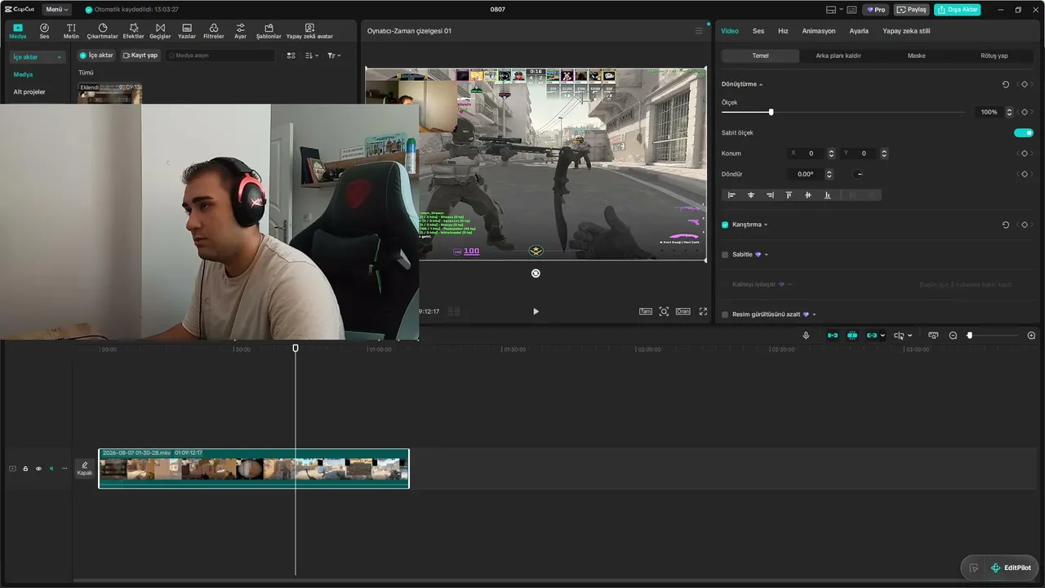Open the player panel hamburger menu
1045x588 pixels.
coord(699,31)
